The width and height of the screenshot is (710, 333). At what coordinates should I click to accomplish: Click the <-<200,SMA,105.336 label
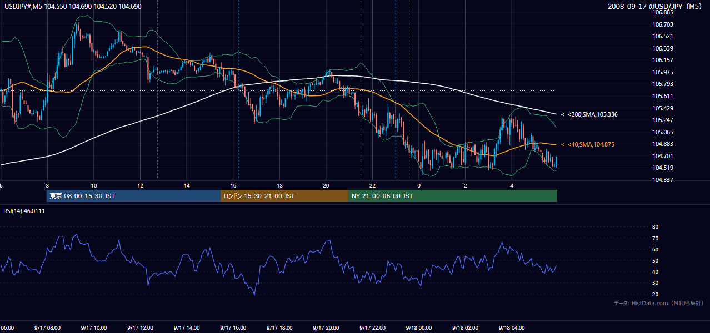click(589, 114)
